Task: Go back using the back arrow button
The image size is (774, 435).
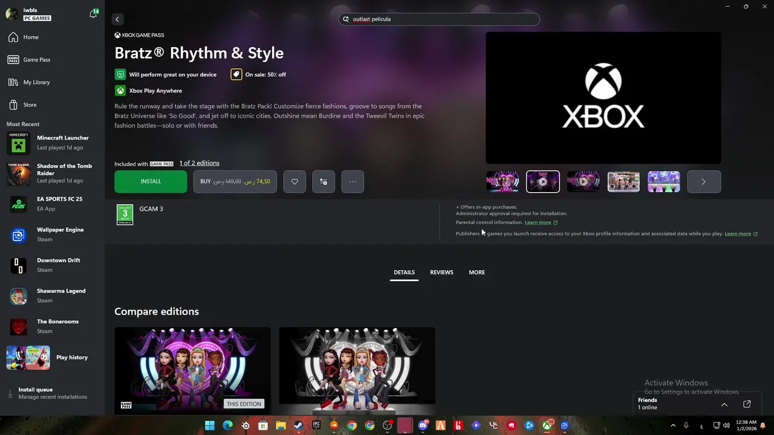Action: pos(117,19)
